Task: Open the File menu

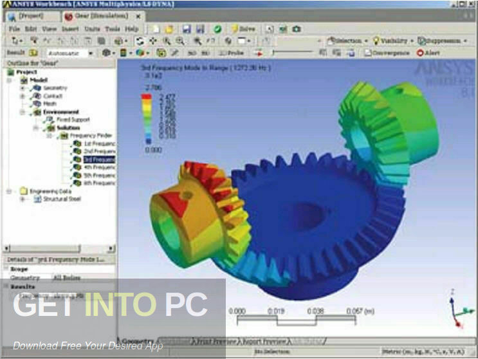Action: point(14,29)
